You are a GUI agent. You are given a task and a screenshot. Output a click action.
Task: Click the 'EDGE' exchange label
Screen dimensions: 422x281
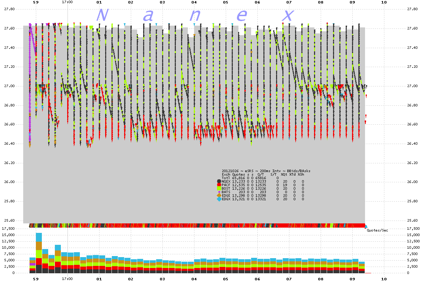coord(226,195)
